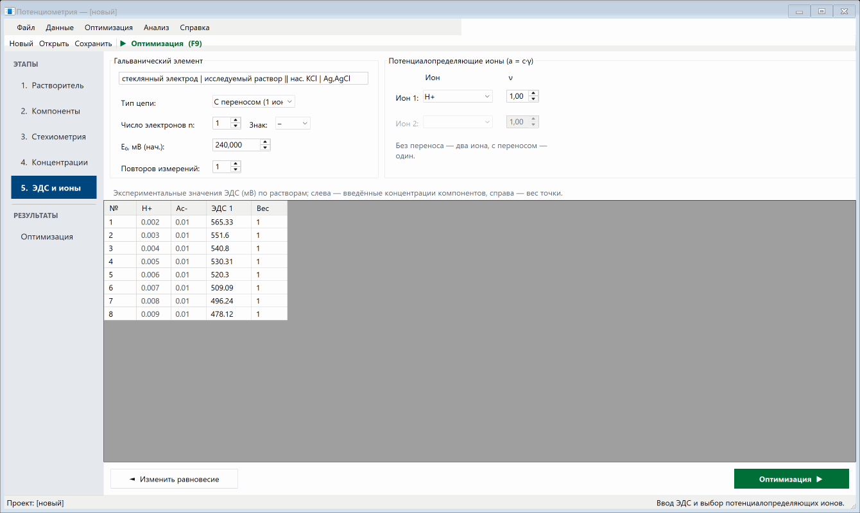860x513 pixels.
Task: Click the E₀ initial value field
Action: pos(236,145)
